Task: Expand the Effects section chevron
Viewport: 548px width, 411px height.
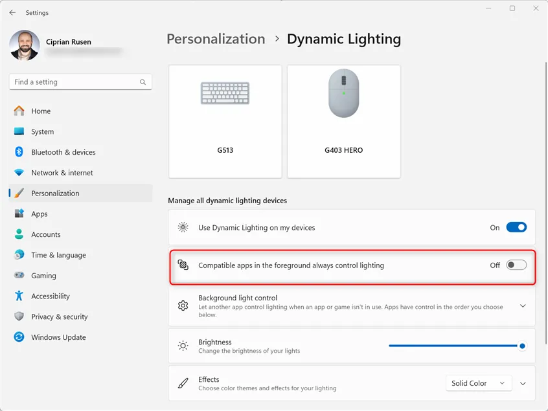Action: click(x=523, y=384)
